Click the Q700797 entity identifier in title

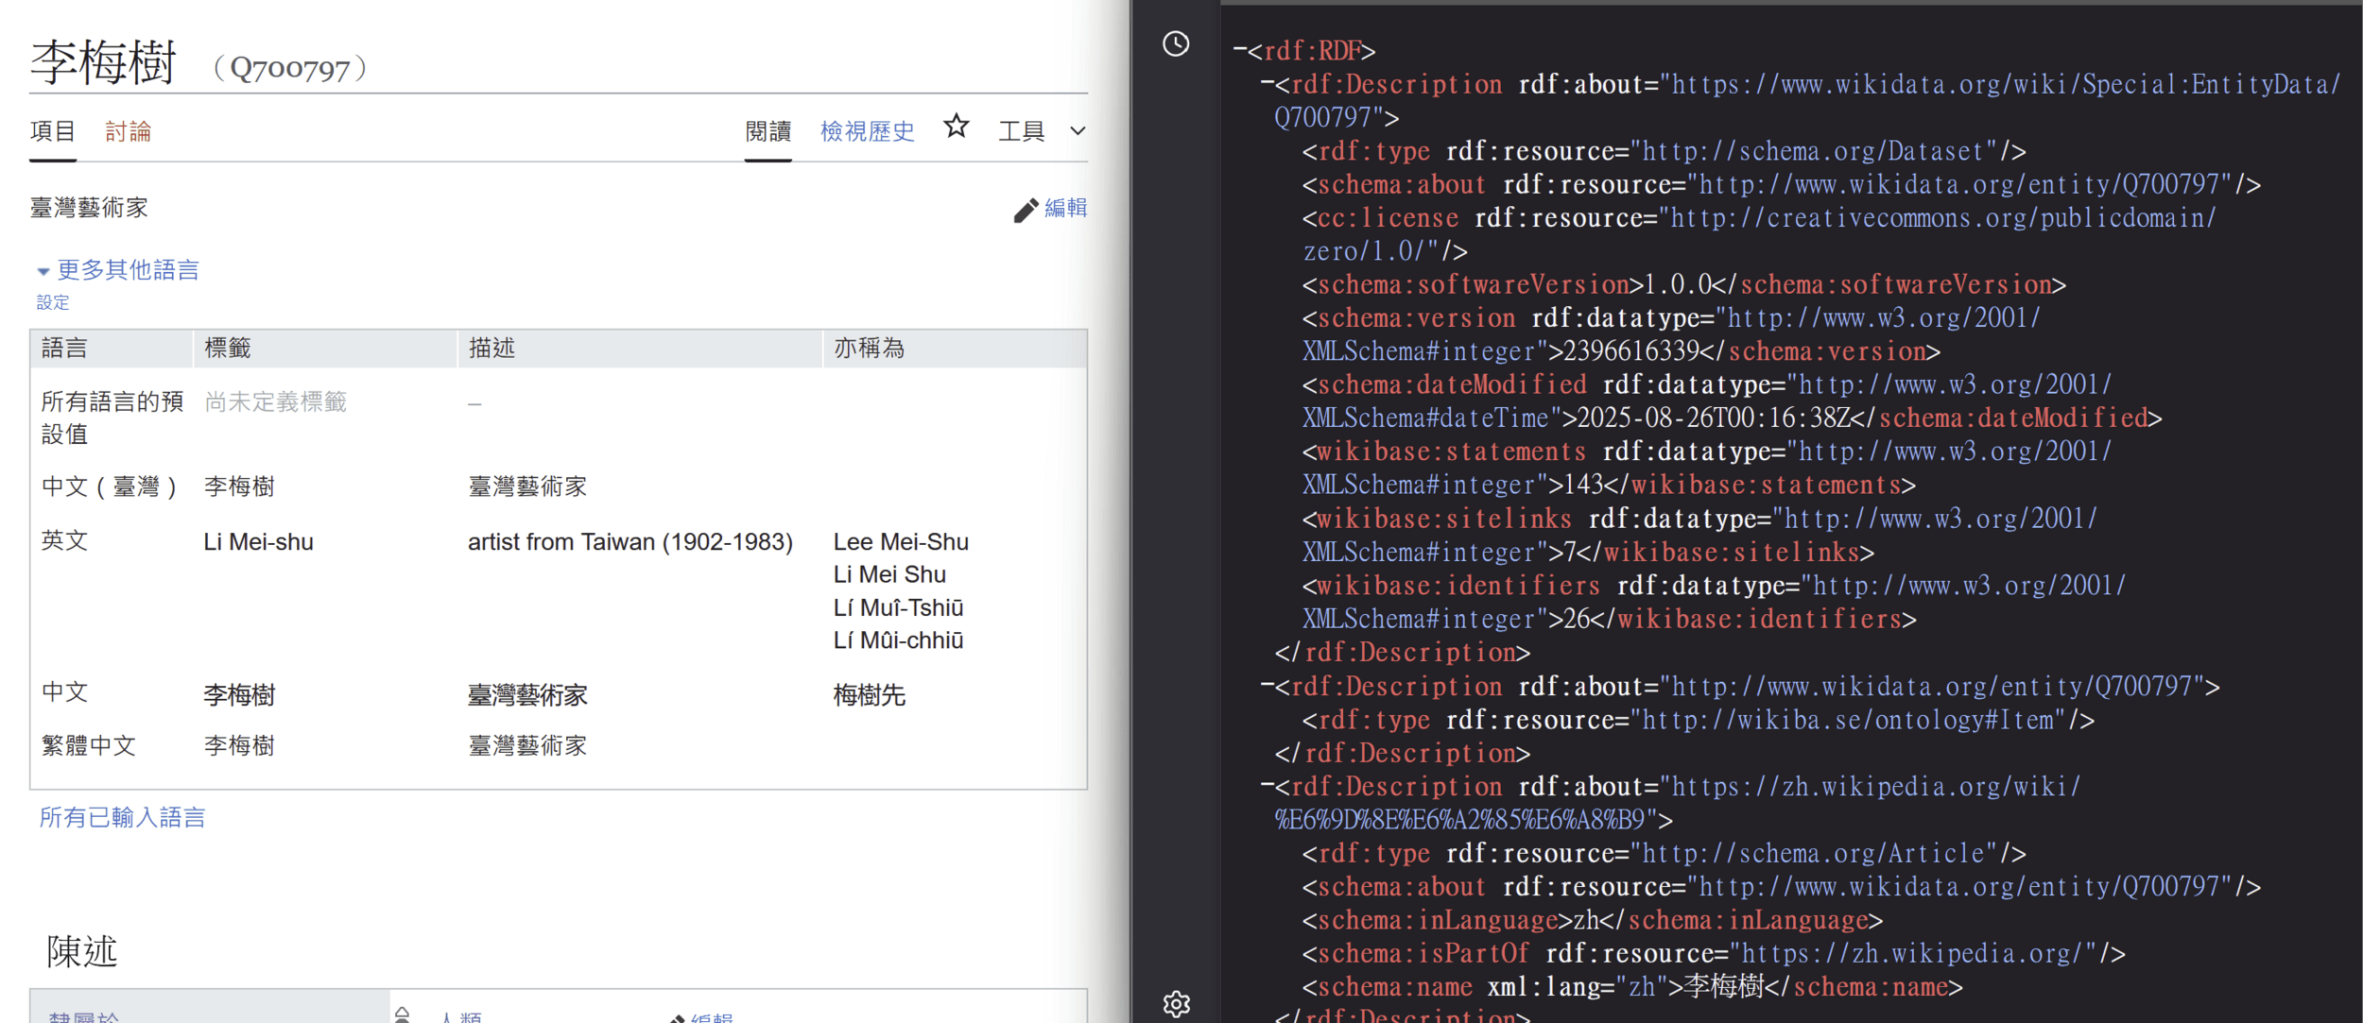pyautogui.click(x=290, y=69)
